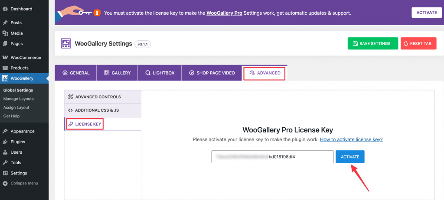
Task: Click the Products box icon
Action: point(5,68)
